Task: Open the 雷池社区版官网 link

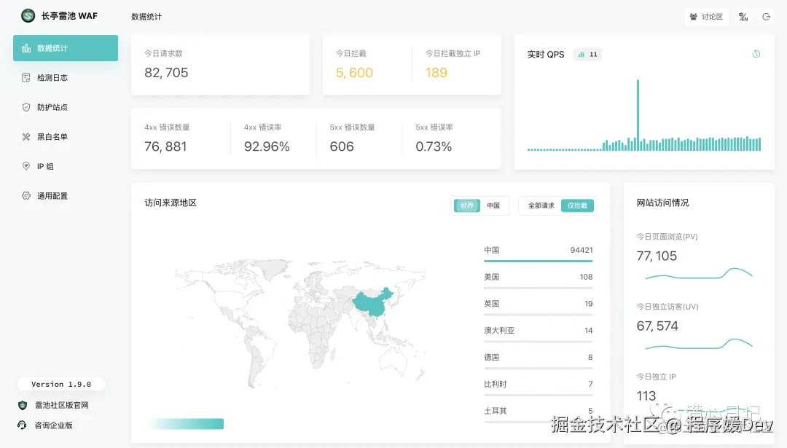Action: click(x=62, y=405)
